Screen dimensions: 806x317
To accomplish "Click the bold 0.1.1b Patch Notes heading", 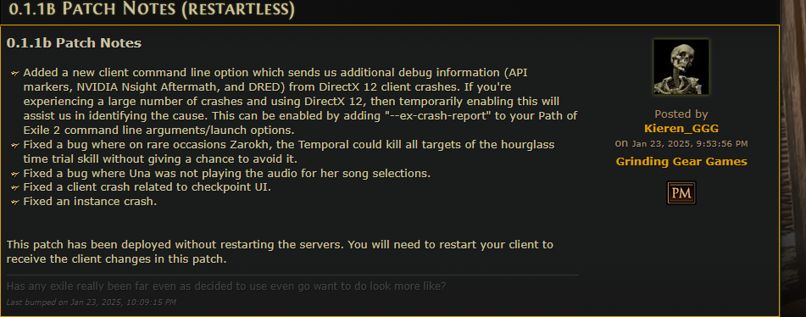I will (x=74, y=43).
